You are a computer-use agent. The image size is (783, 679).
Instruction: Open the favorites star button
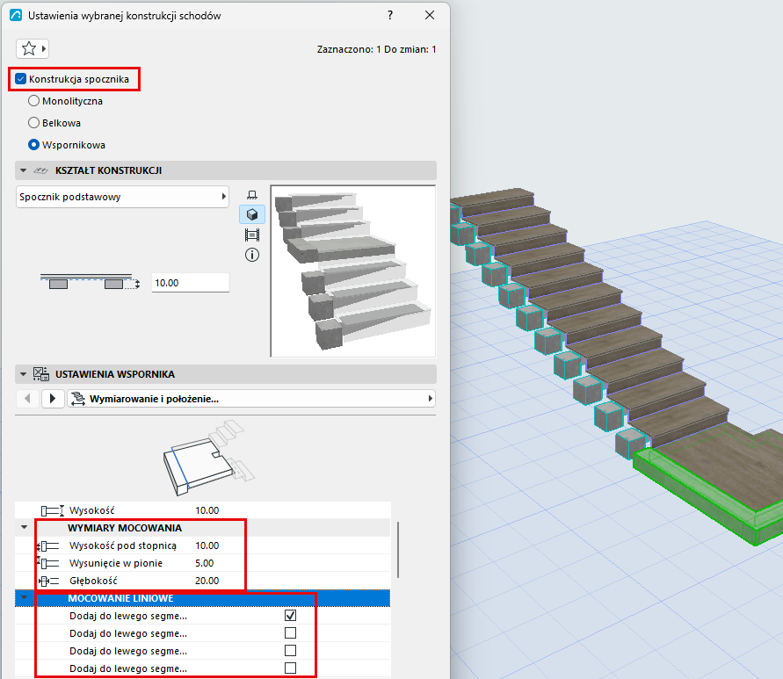click(33, 49)
